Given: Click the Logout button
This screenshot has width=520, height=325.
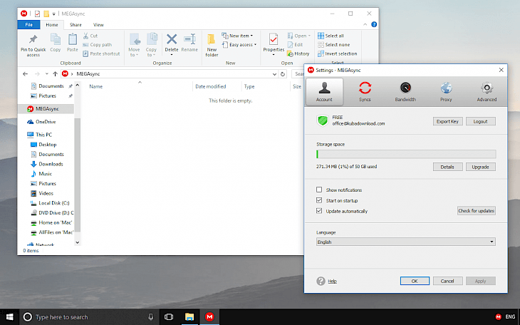Looking at the screenshot, I should coord(481,121).
